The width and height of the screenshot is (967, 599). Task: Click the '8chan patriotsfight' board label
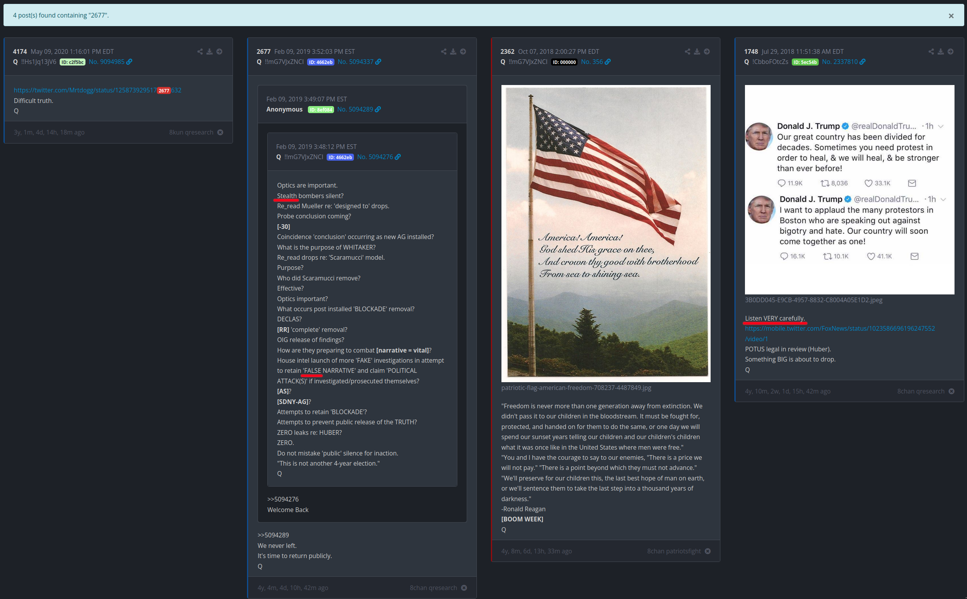point(674,551)
